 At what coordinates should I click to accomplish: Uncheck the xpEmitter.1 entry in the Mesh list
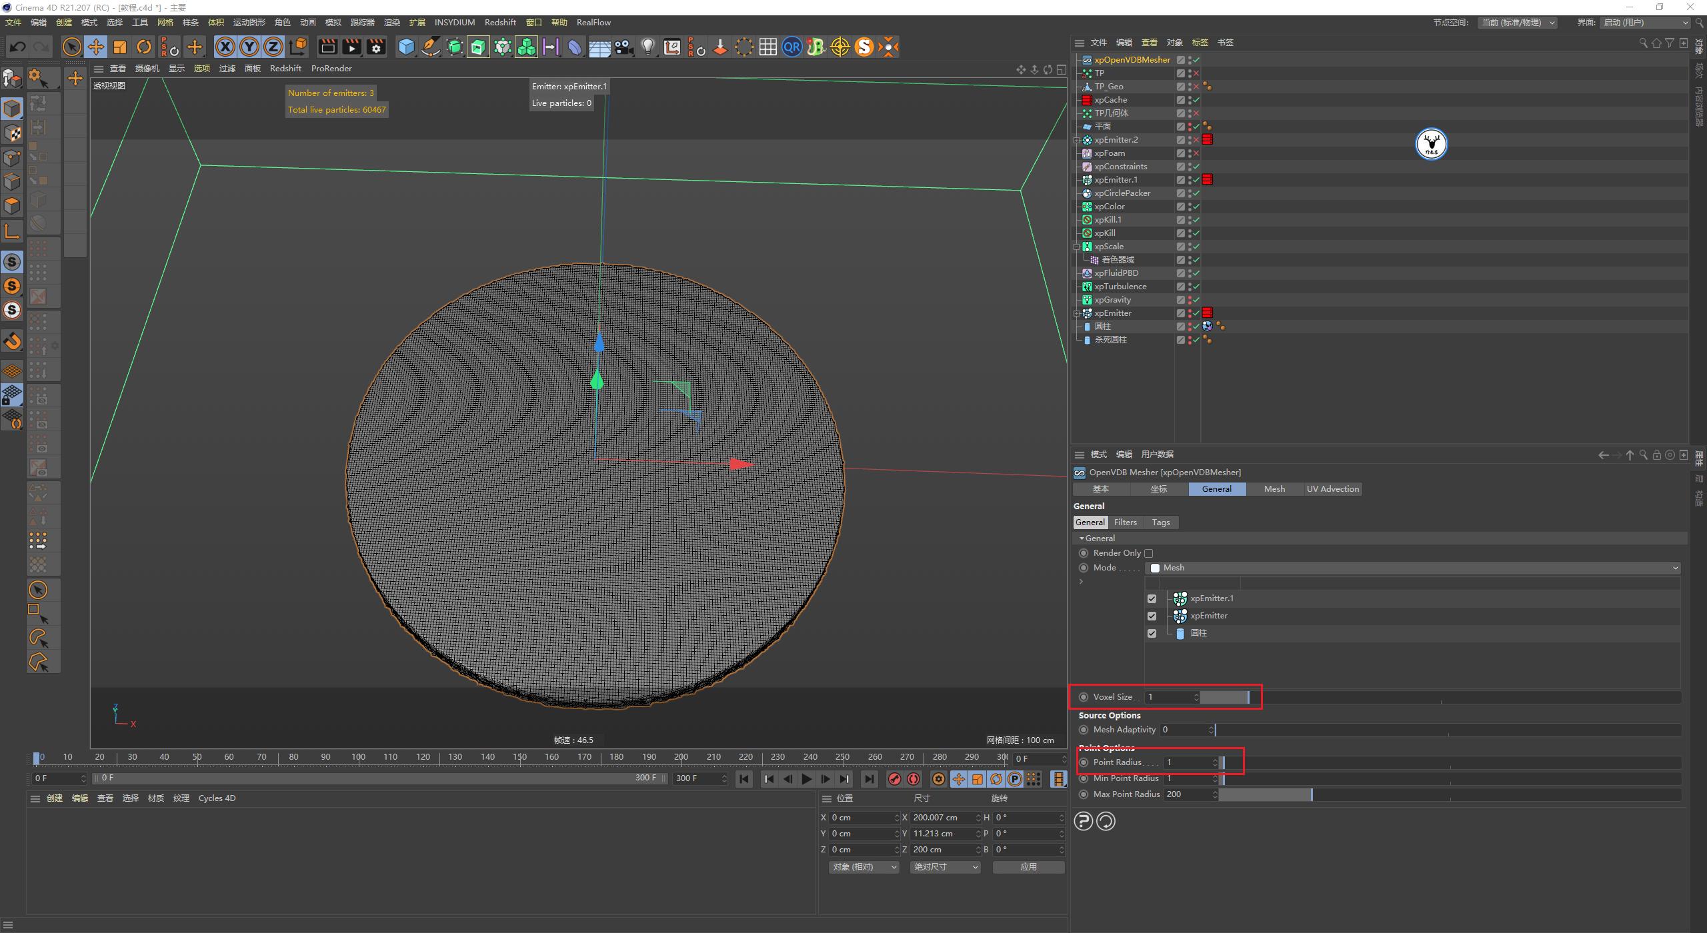[x=1152, y=598]
